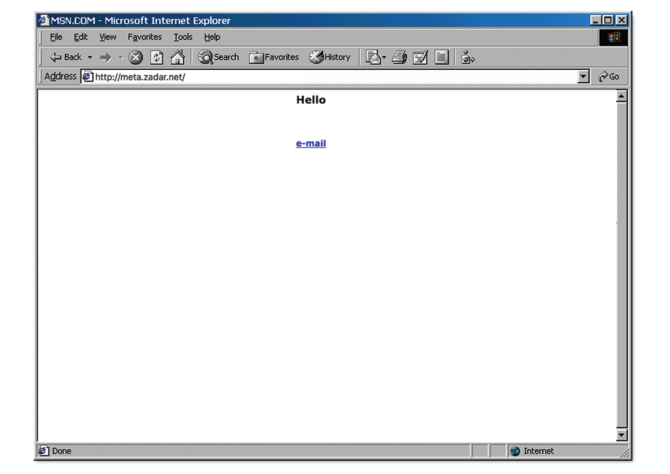
Task: Click the Discuss icon in toolbar
Action: coord(441,57)
